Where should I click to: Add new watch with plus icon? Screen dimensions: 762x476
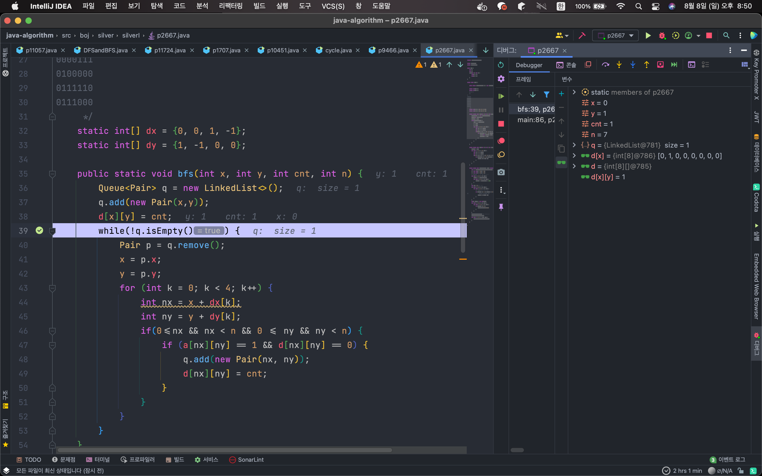point(561,94)
